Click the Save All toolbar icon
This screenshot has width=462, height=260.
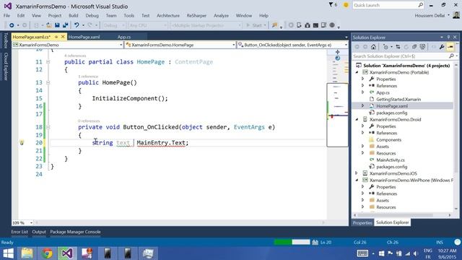tap(65, 25)
